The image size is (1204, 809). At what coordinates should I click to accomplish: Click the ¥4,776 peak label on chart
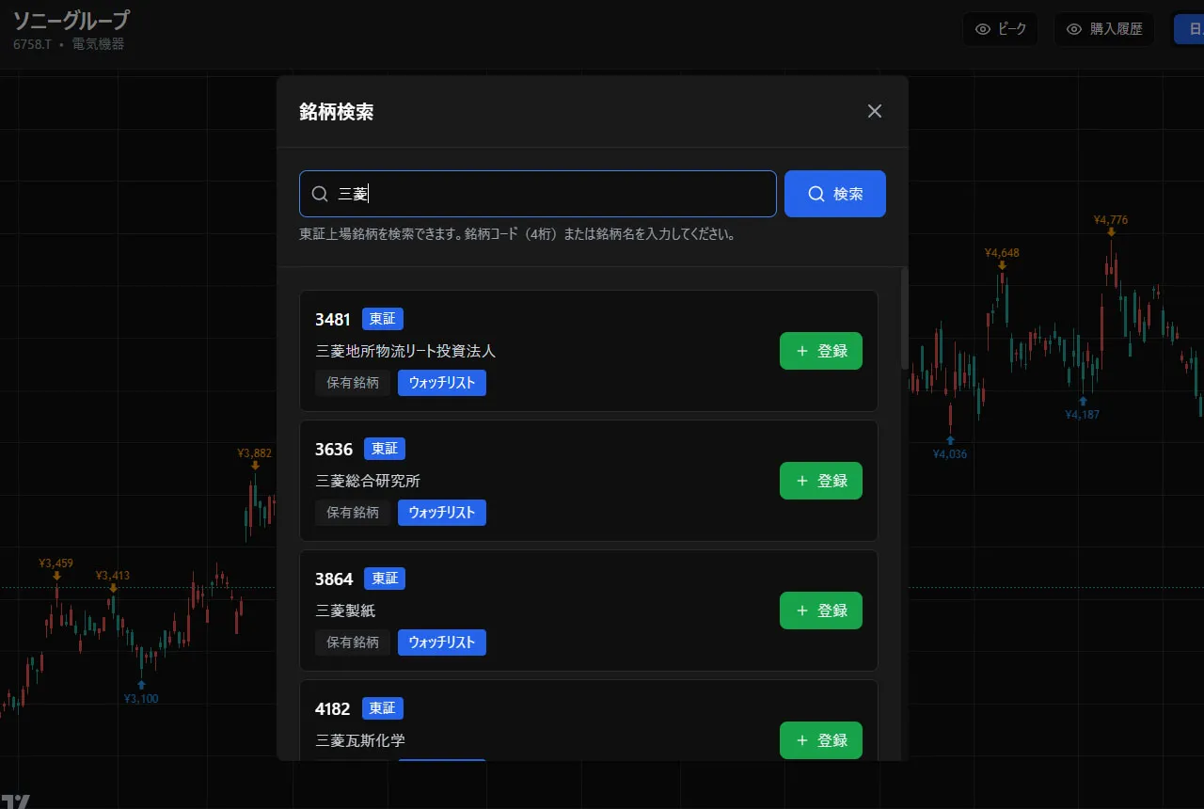[x=1111, y=220]
